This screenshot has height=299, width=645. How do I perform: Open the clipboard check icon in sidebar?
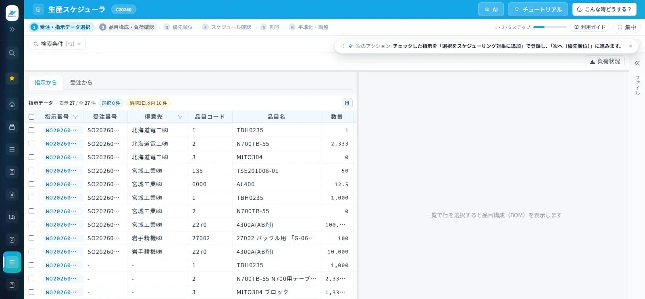(x=12, y=240)
